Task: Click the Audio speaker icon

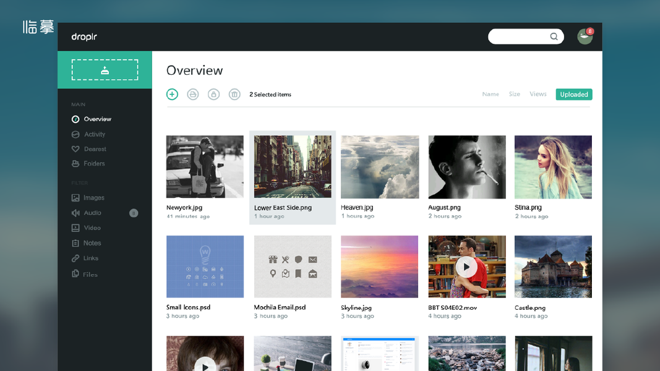Action: pos(75,213)
